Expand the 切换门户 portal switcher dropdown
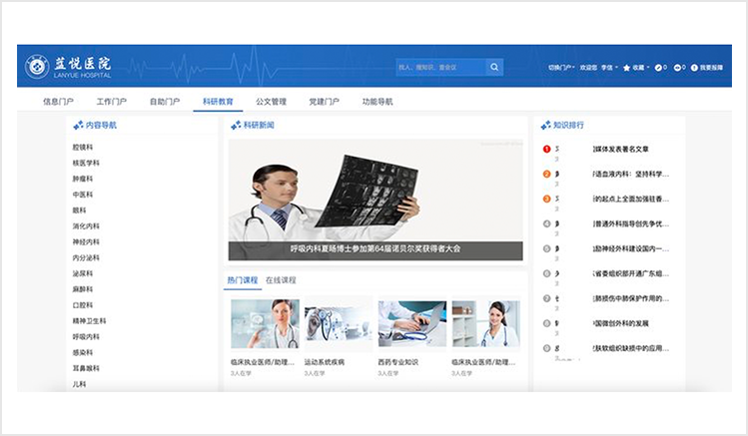The width and height of the screenshot is (748, 436). [560, 68]
